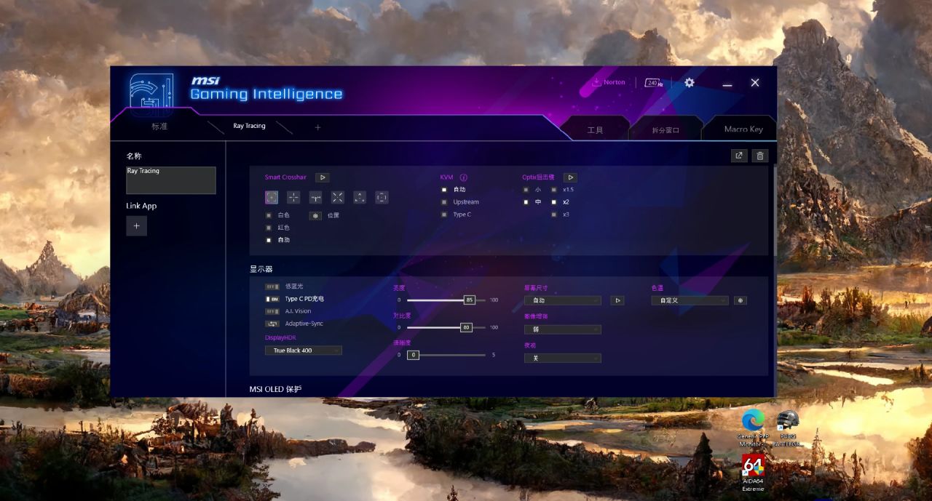Show KVM info icon
Screen dimensions: 932x501
point(464,177)
